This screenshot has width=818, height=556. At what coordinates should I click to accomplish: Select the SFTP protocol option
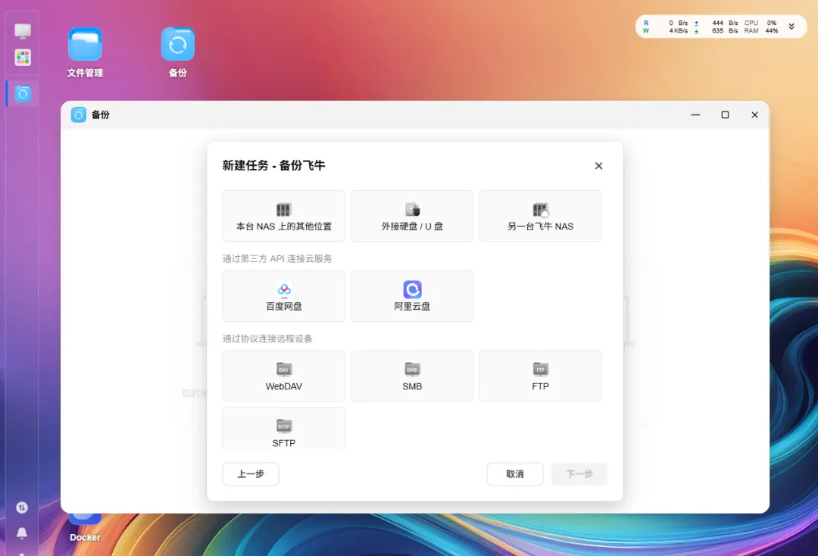click(283, 428)
